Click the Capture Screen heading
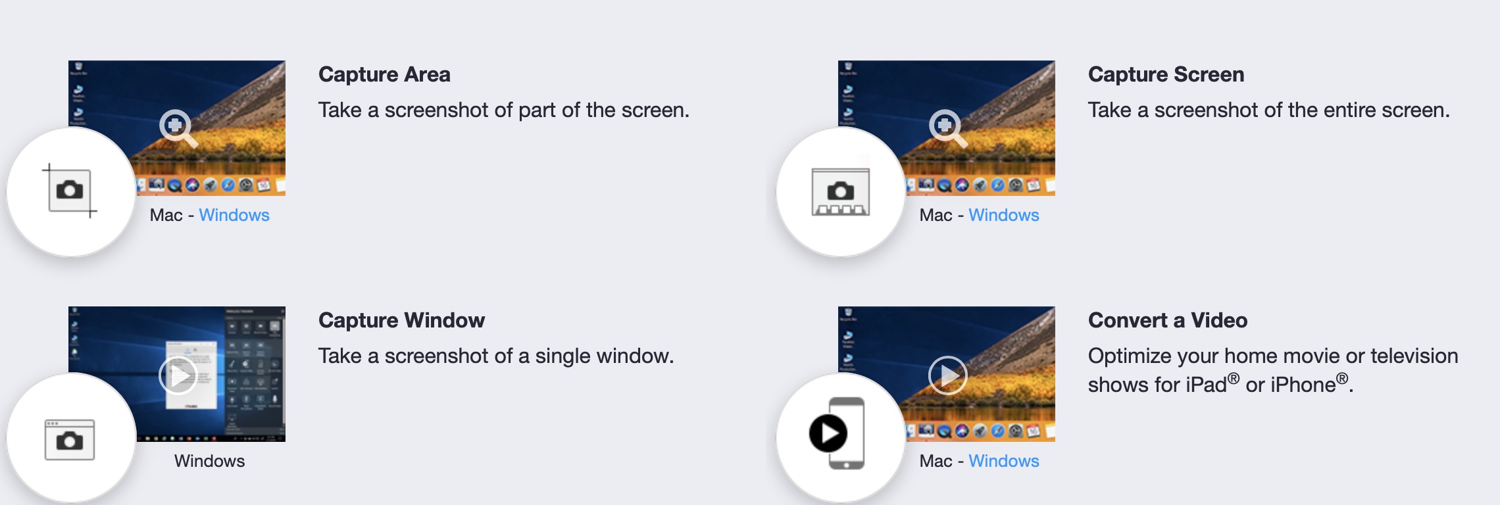Viewport: 1500px width, 505px height. click(x=1166, y=74)
